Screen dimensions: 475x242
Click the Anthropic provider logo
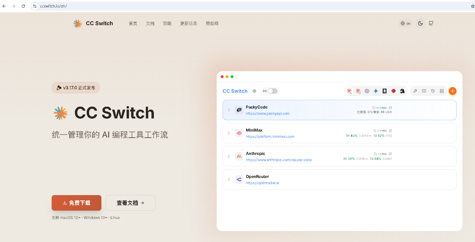pyautogui.click(x=239, y=156)
